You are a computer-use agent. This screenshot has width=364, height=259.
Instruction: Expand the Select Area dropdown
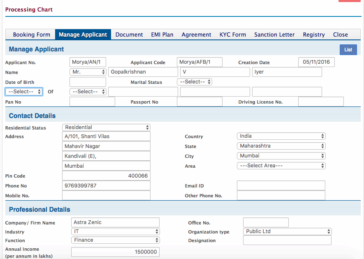tap(281, 165)
